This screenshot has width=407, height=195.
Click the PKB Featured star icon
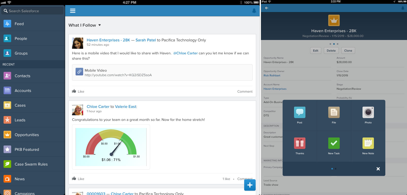(x=7, y=150)
